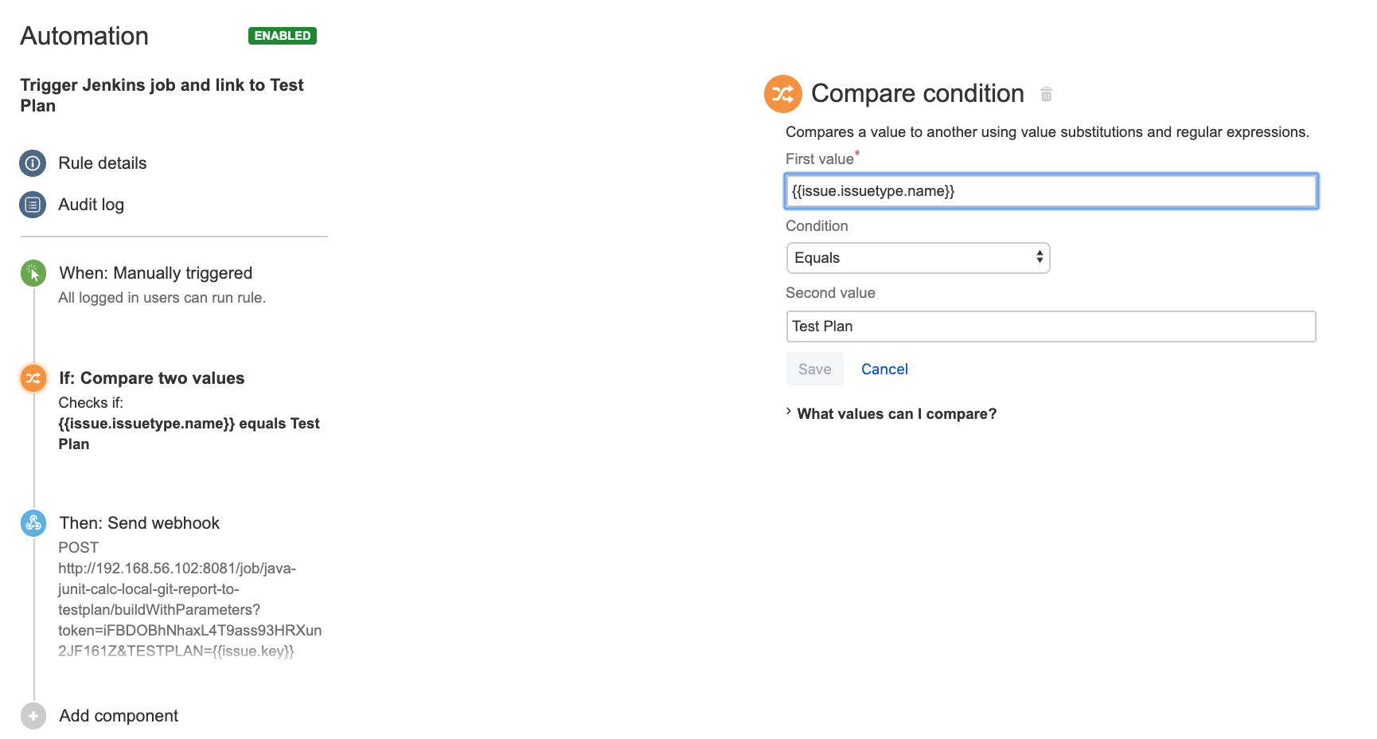Select the green manual trigger icon
1377x739 pixels.
click(33, 273)
